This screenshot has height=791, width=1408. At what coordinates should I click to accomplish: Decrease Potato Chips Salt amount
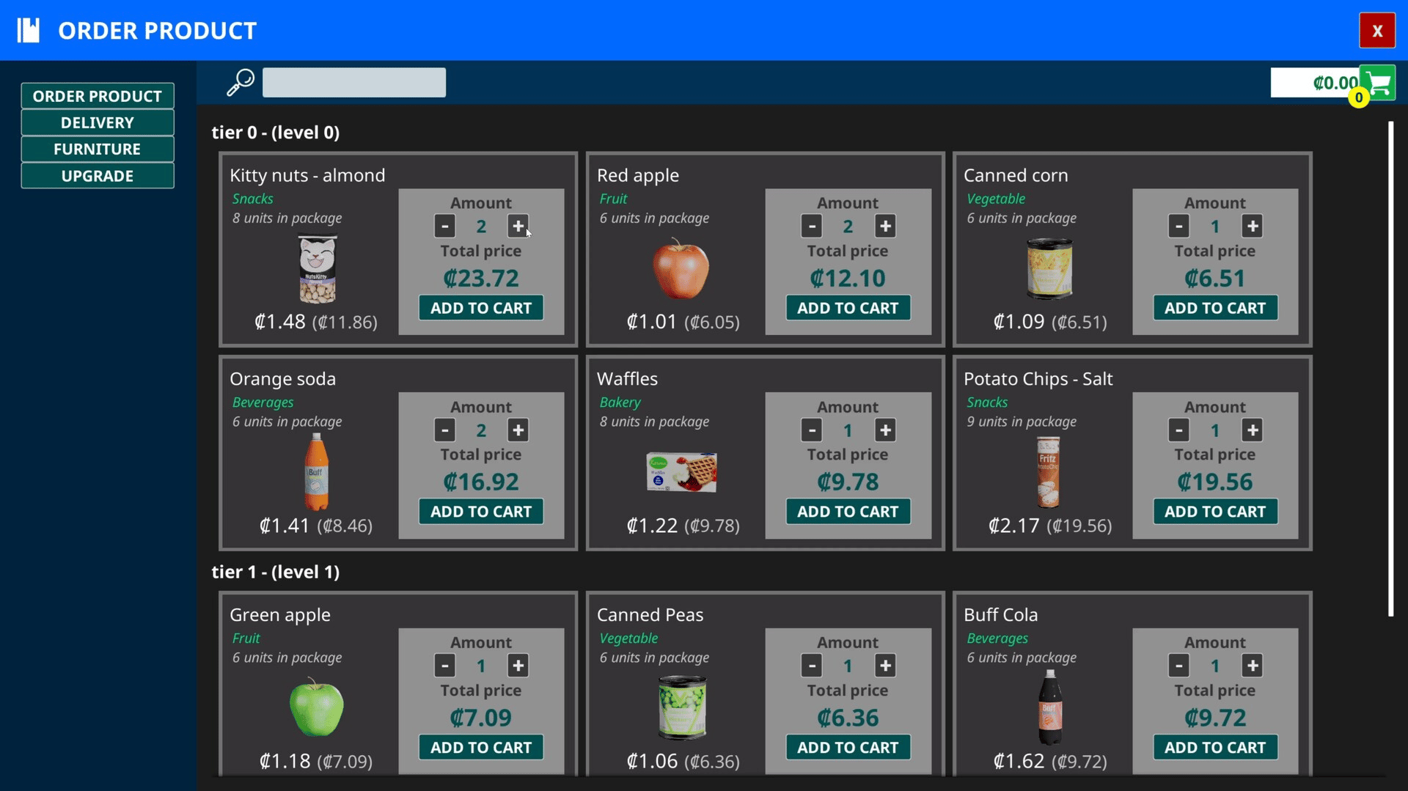1178,430
